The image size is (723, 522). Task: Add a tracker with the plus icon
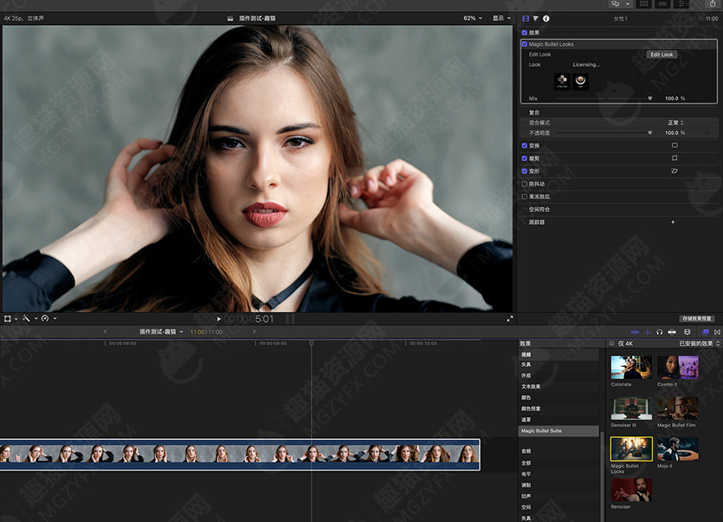672,222
